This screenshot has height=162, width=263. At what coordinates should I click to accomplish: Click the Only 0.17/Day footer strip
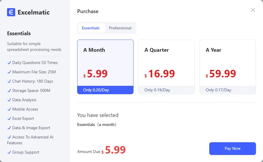pyautogui.click(x=228, y=90)
